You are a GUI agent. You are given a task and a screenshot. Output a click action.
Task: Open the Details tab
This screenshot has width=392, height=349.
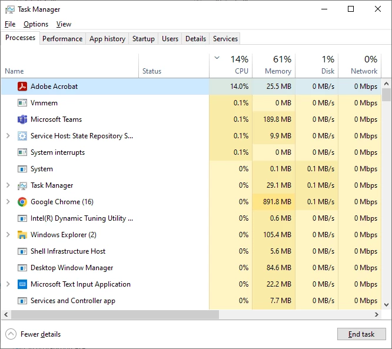point(195,39)
